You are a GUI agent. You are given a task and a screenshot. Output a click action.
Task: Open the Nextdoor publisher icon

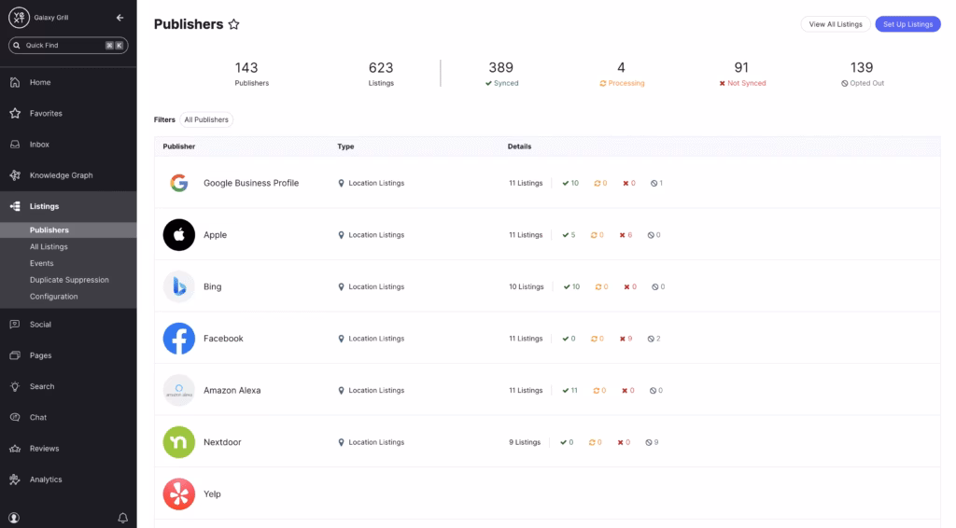[178, 442]
